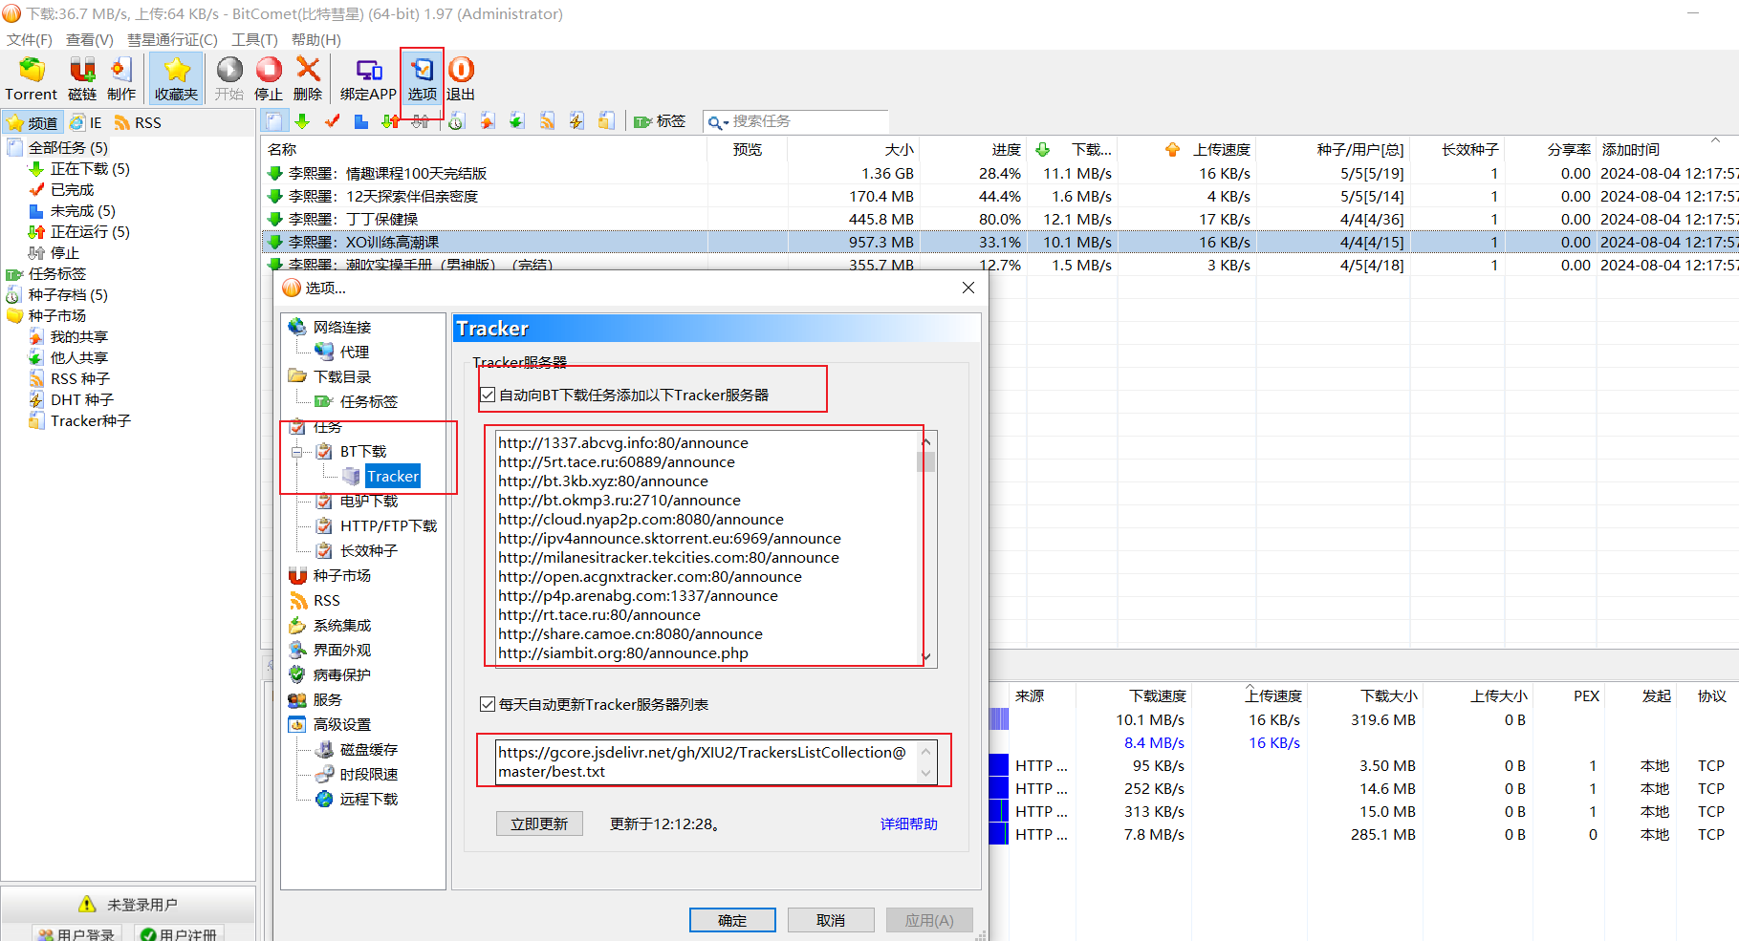This screenshot has height=941, width=1739.
Task: Click the 开始 start toolbar icon
Action: coord(229,78)
